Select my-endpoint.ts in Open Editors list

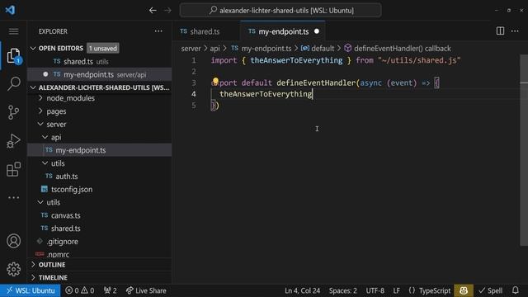pos(99,74)
